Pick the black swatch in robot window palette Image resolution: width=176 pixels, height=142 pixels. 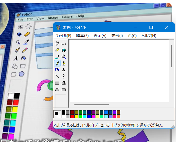[x=17, y=96]
